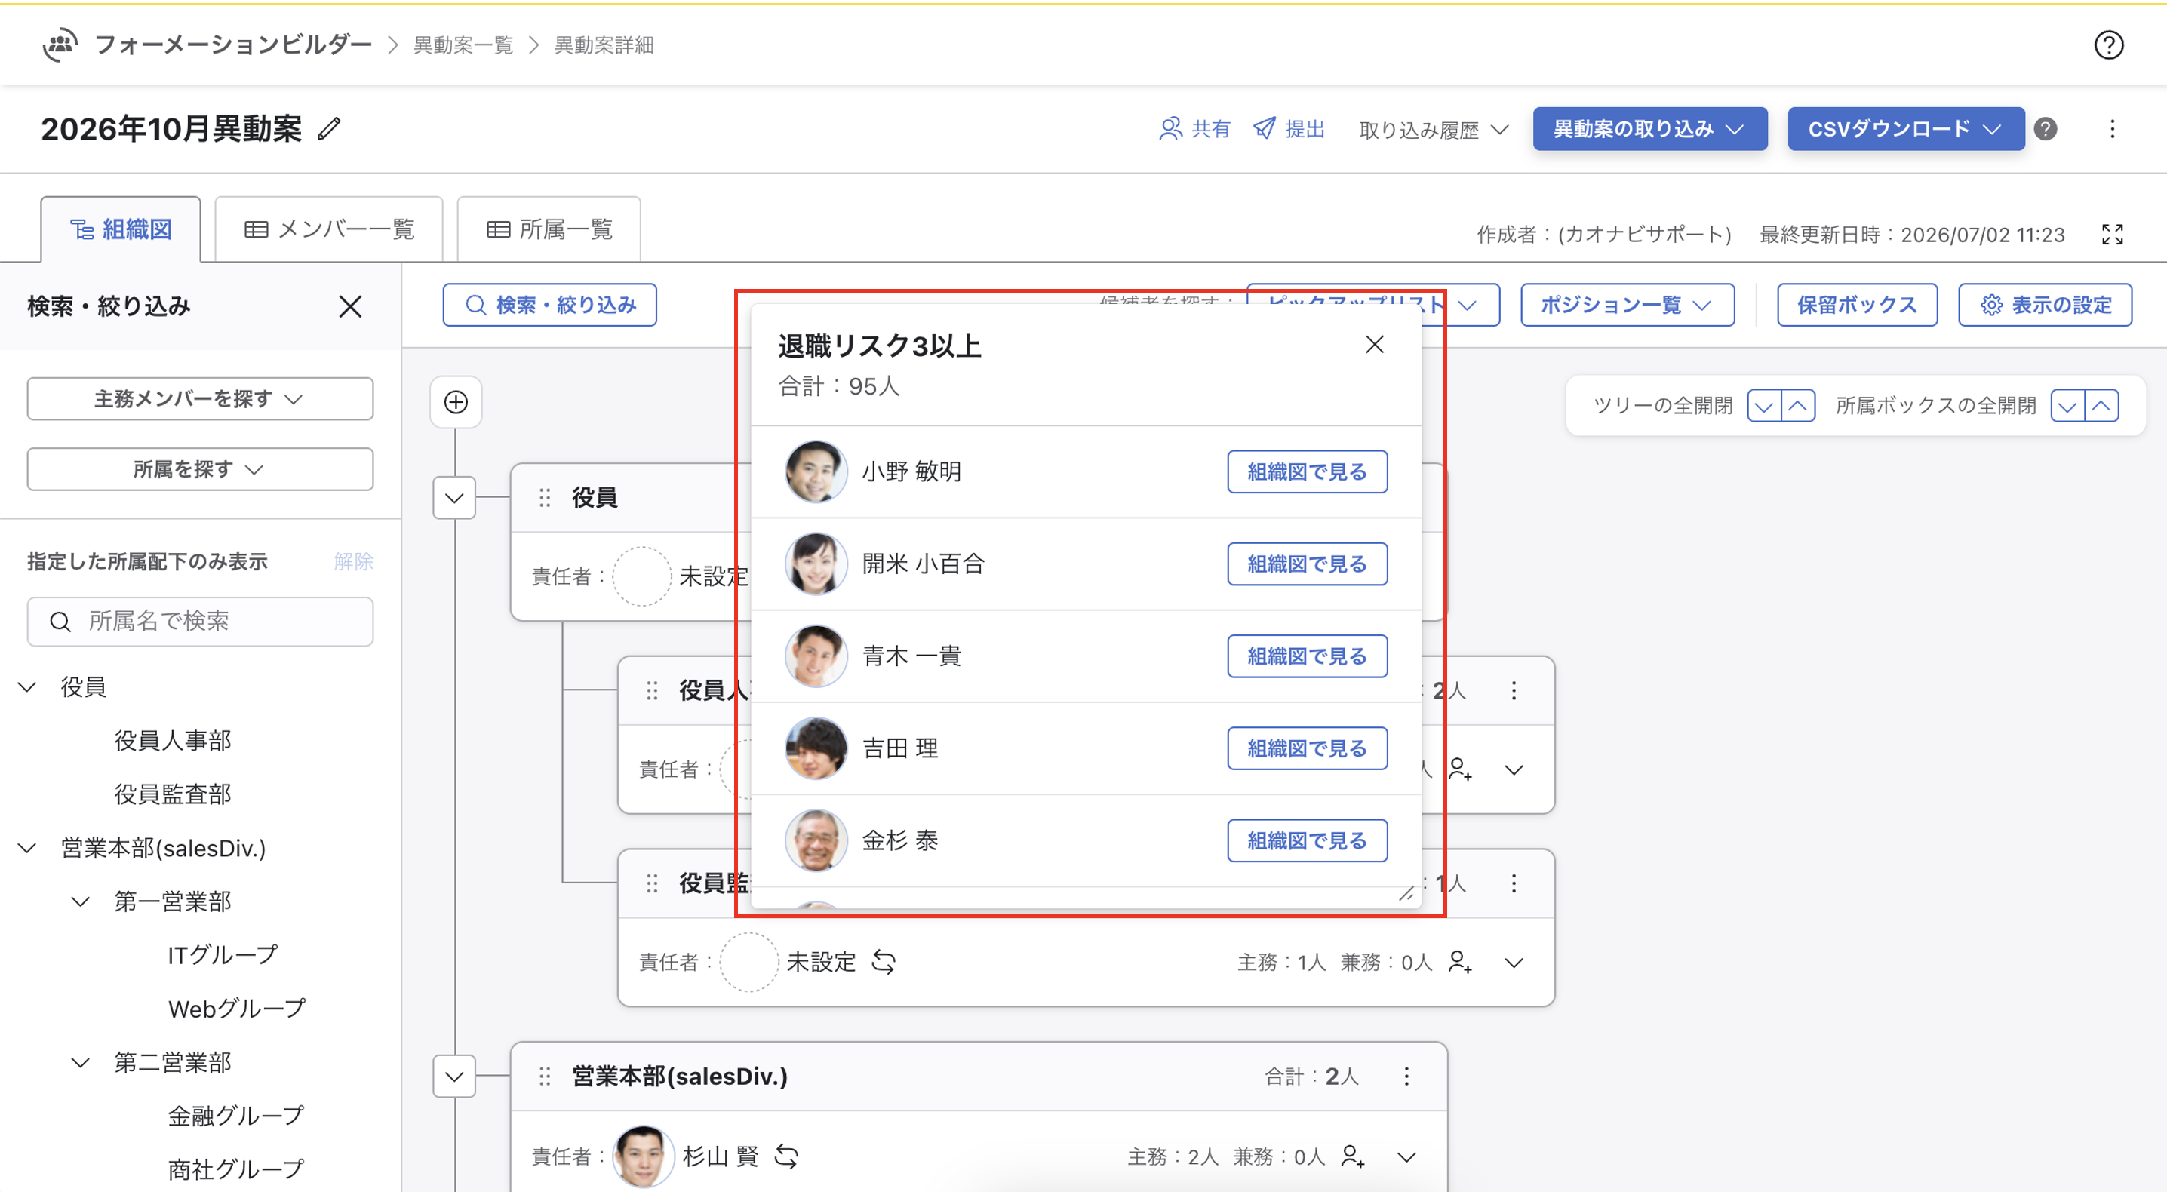This screenshot has height=1204, width=2167.
Task: Click the gray help icon after CSVダウンロード
Action: coord(2045,129)
